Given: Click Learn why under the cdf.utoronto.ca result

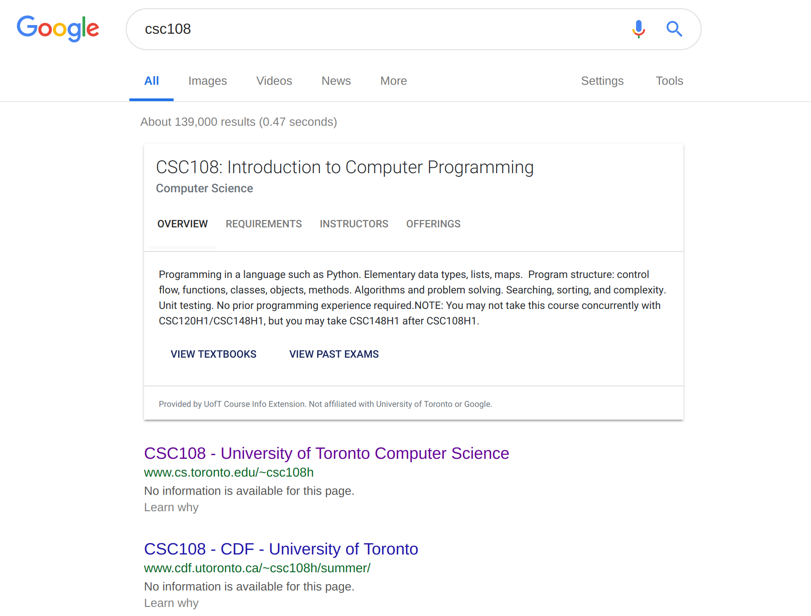Looking at the screenshot, I should click(171, 603).
